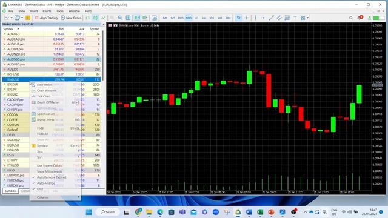Click the screenshot camera icon
This screenshot has height=218, width=388.
(x=154, y=18)
